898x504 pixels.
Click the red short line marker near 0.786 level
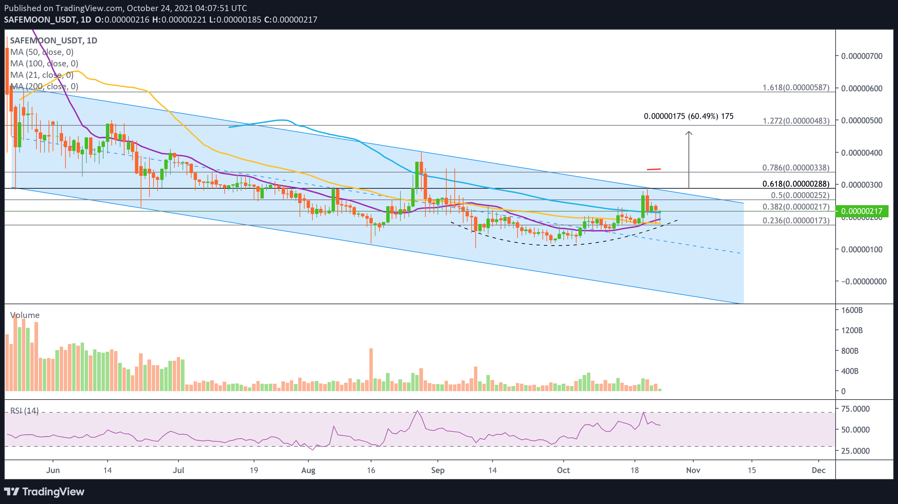click(654, 169)
